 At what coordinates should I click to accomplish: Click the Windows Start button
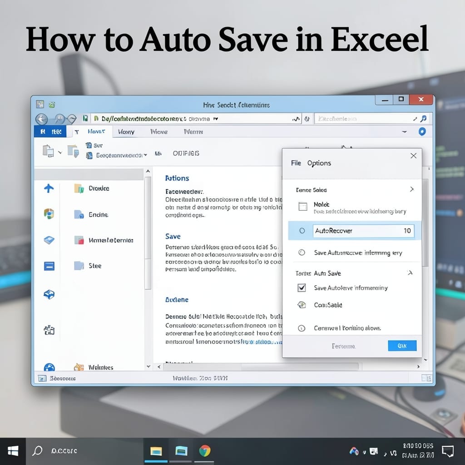coord(13,451)
